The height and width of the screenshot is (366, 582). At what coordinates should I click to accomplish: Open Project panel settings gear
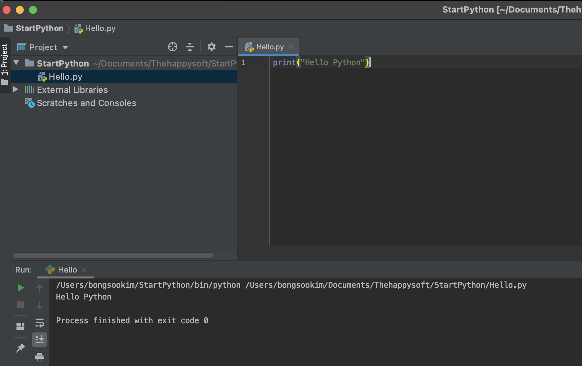211,47
